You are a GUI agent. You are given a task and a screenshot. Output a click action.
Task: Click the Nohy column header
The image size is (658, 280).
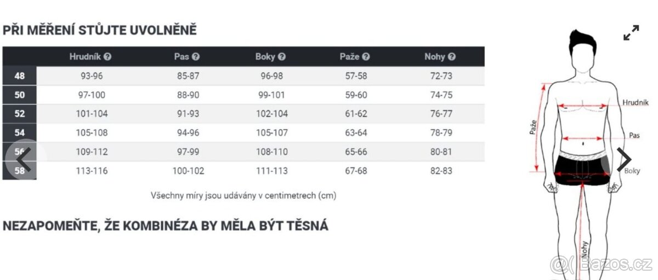click(x=435, y=56)
